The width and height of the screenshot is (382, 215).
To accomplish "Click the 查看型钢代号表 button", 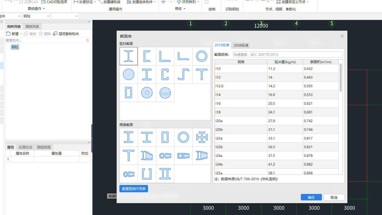I will (134, 189).
